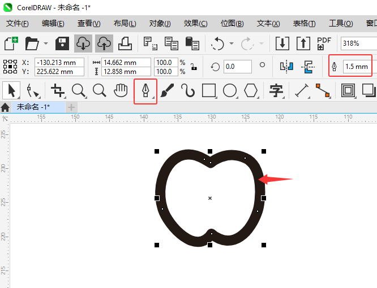Screen dimensions: 377x288
Task: Open the 编辑(E) menu
Action: click(x=53, y=23)
